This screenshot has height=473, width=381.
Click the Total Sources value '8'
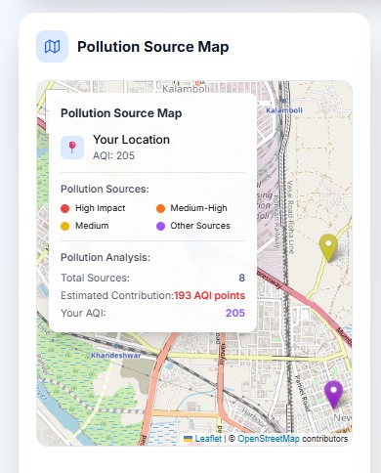241,278
